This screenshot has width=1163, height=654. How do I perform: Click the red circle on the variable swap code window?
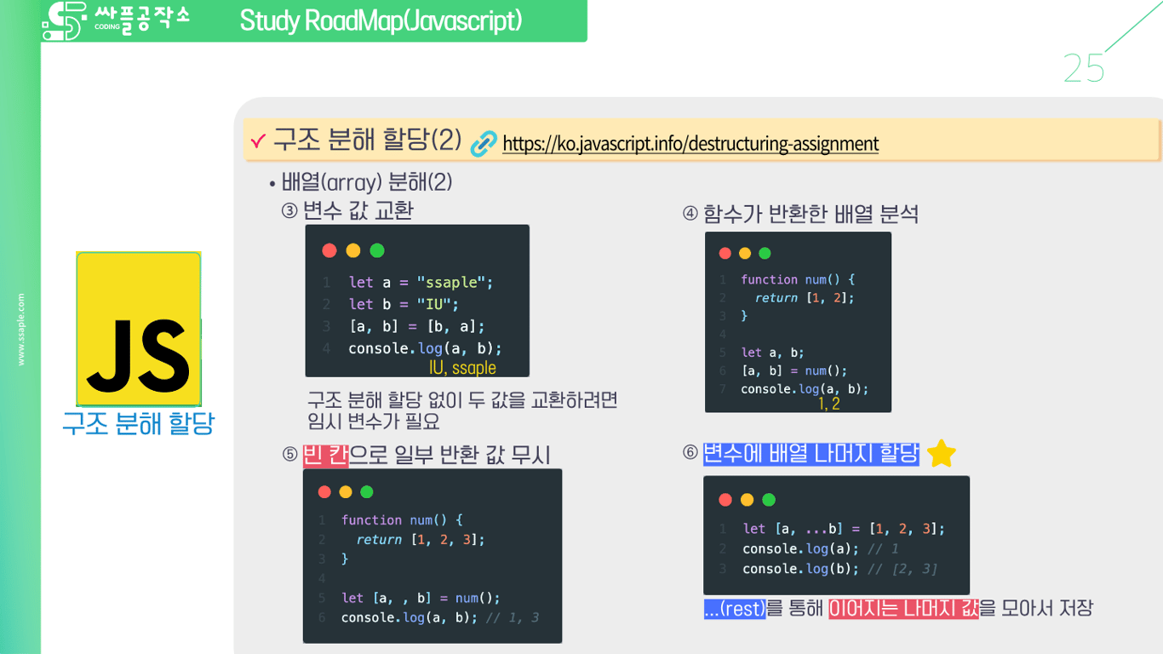[329, 250]
